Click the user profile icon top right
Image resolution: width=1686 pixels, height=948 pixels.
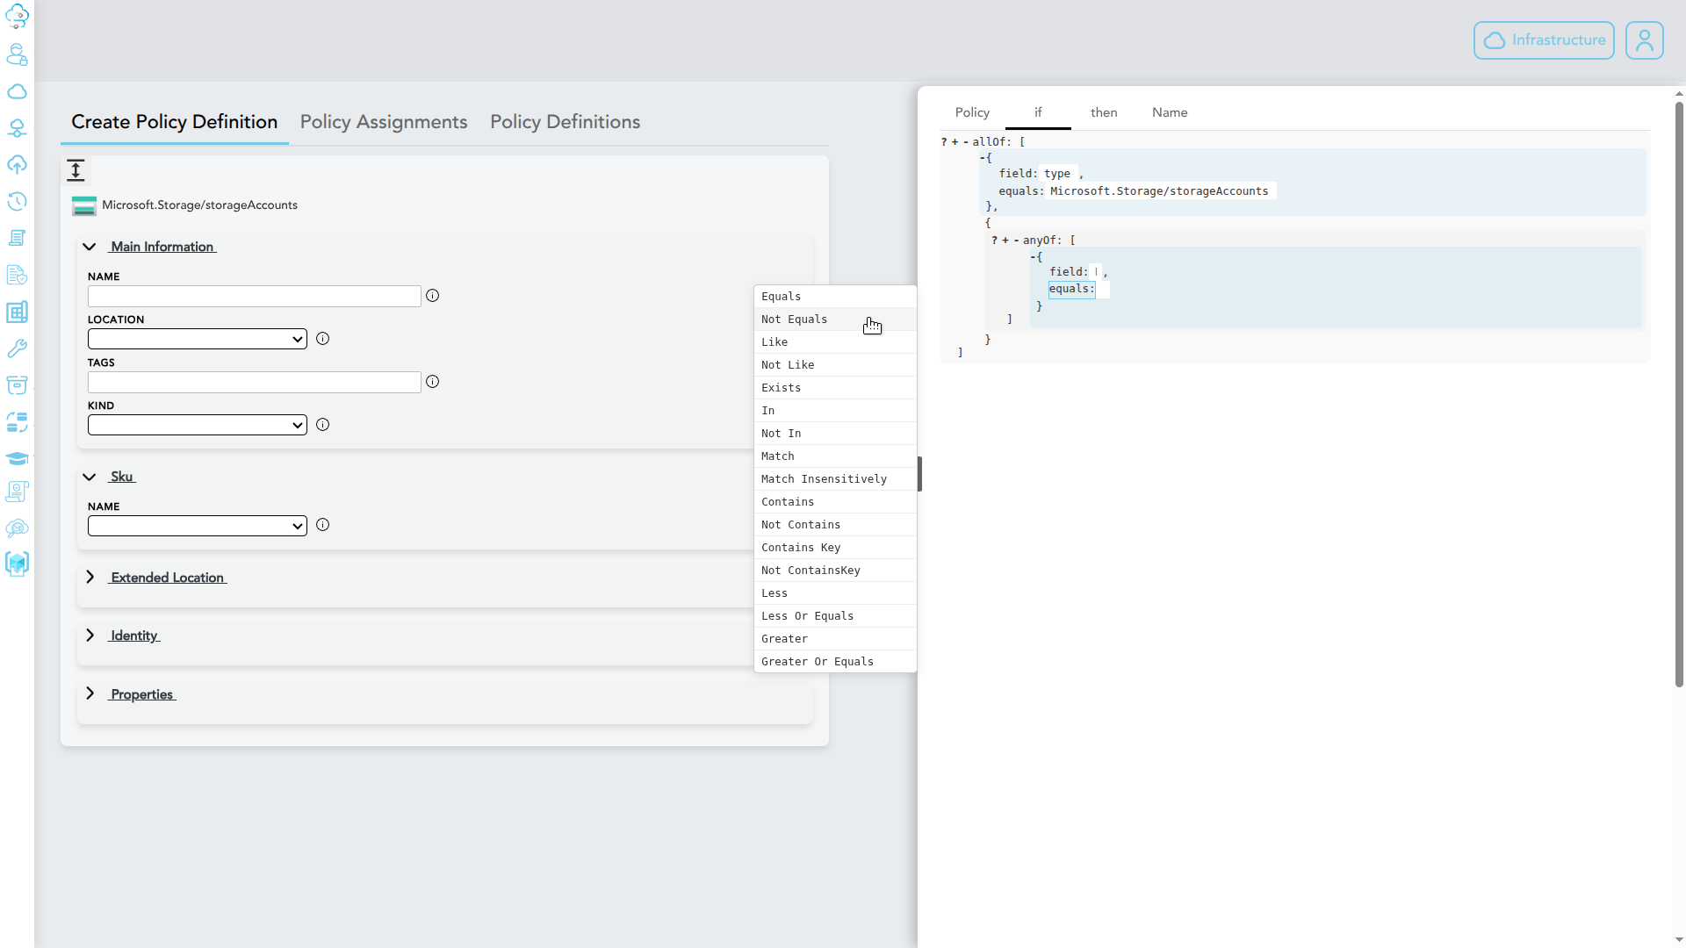[1644, 40]
